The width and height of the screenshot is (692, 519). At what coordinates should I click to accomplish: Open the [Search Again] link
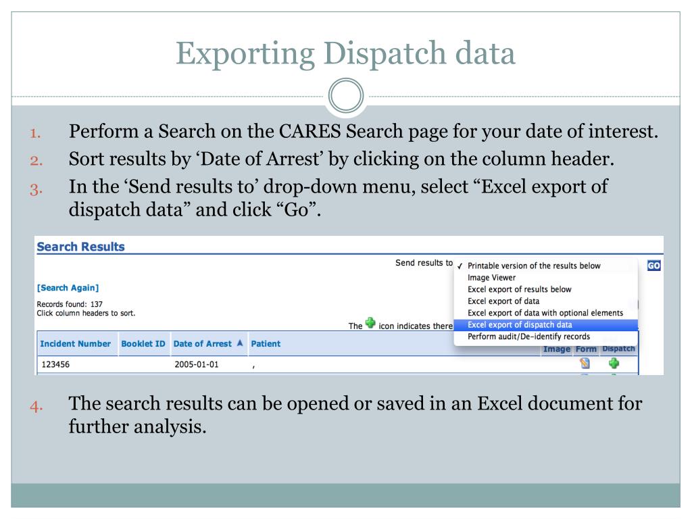coord(68,288)
